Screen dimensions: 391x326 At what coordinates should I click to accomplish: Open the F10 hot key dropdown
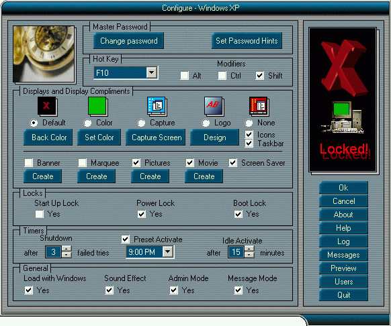click(152, 72)
